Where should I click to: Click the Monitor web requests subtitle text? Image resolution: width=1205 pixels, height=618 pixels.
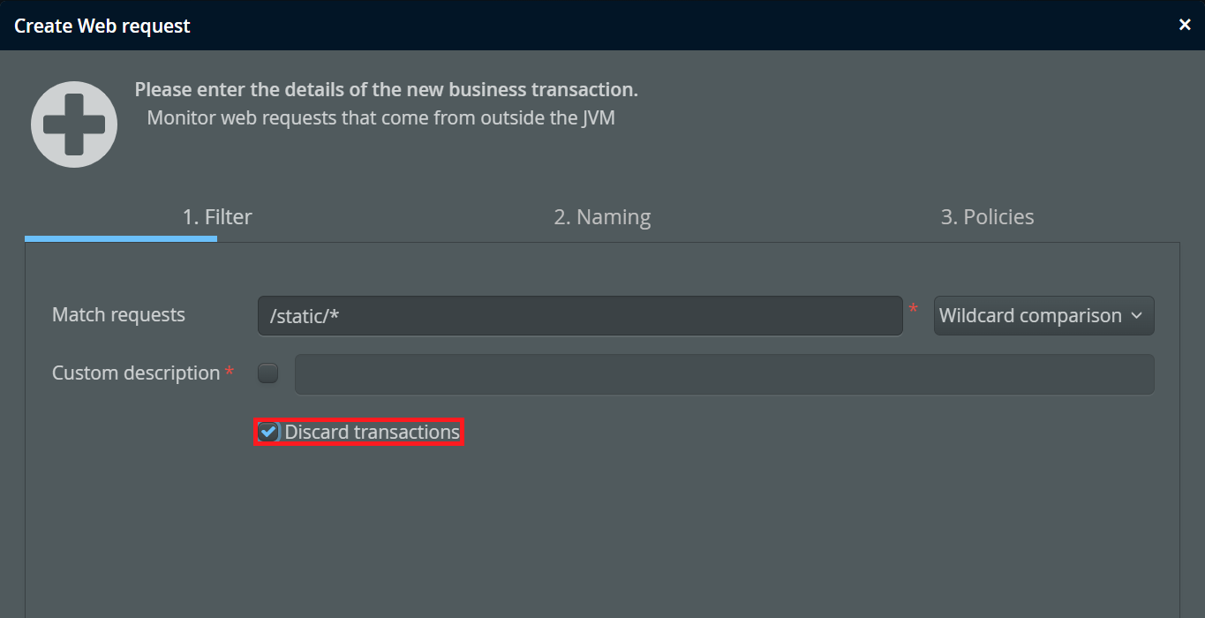coord(380,117)
